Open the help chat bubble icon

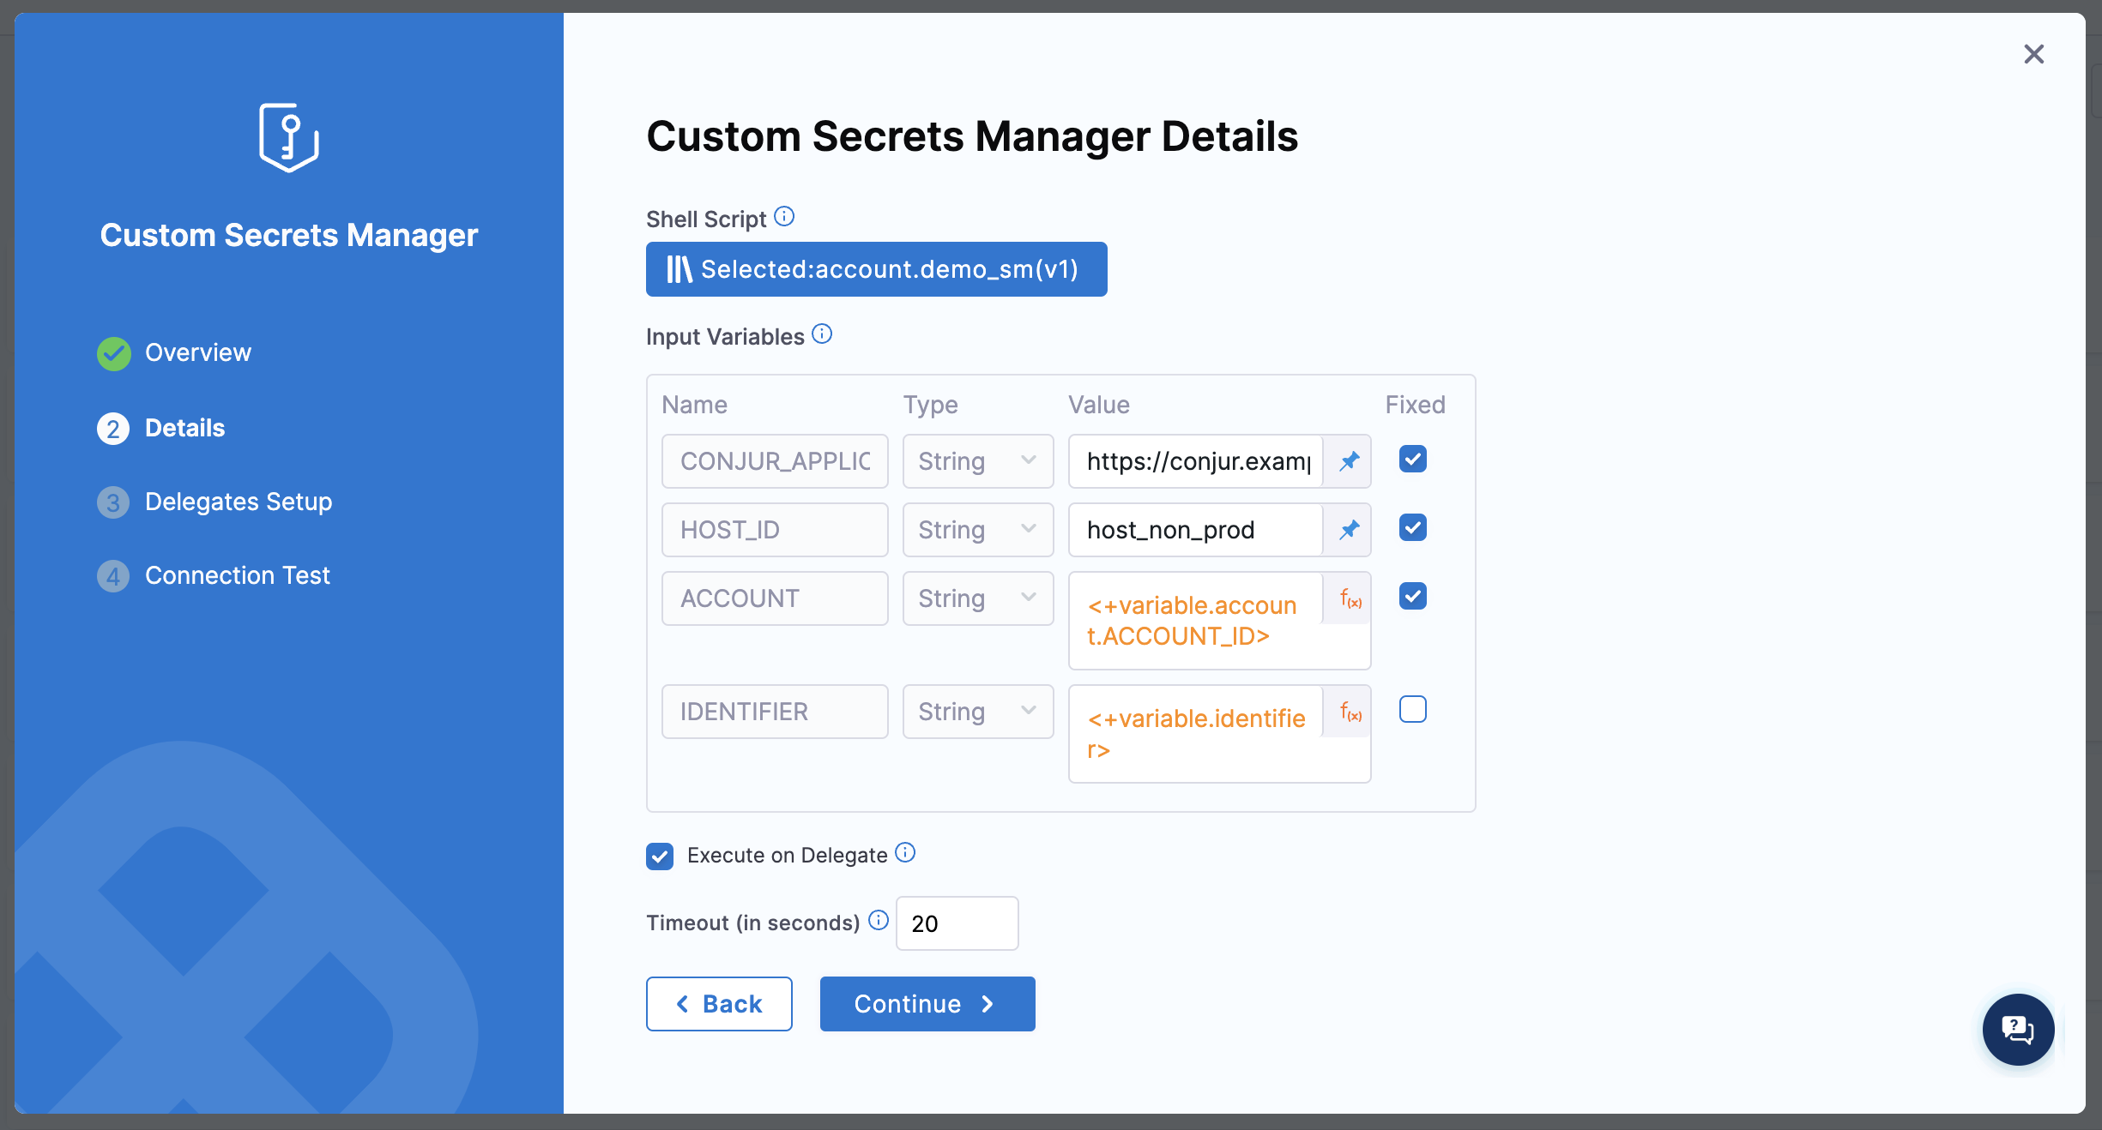(x=2018, y=1029)
